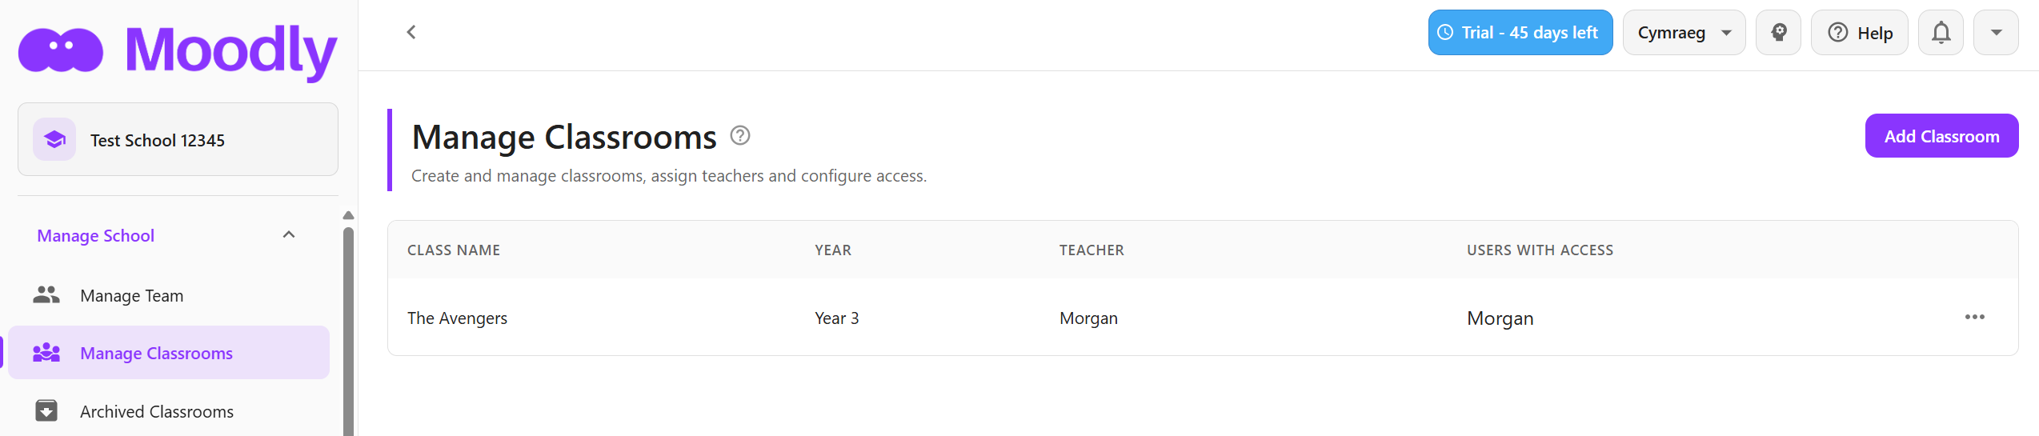This screenshot has width=2039, height=436.
Task: Collapse the Manage School section
Action: [289, 235]
